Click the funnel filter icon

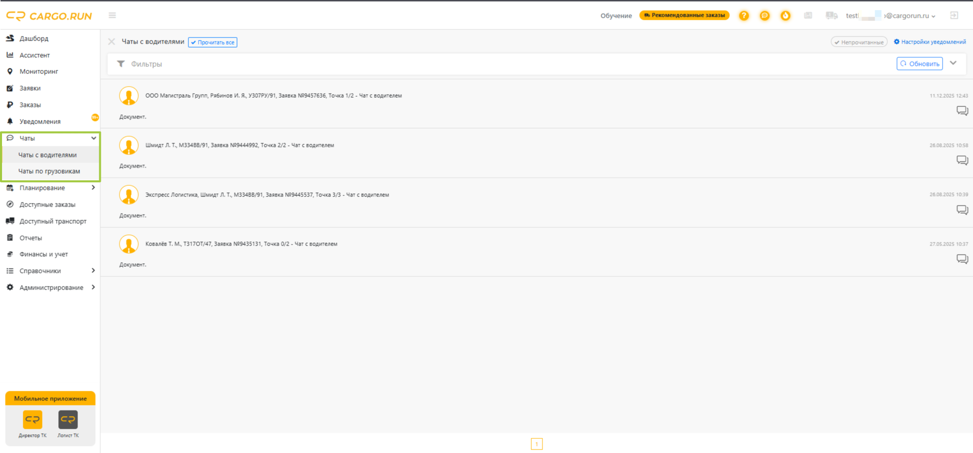[x=121, y=64]
